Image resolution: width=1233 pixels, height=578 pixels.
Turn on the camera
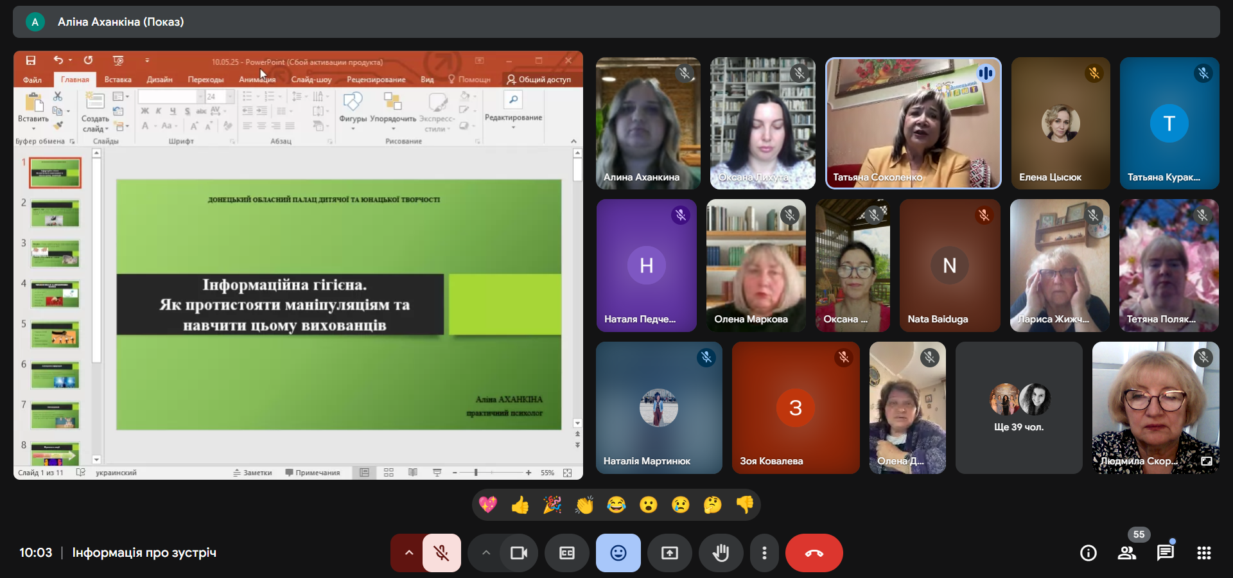(518, 553)
